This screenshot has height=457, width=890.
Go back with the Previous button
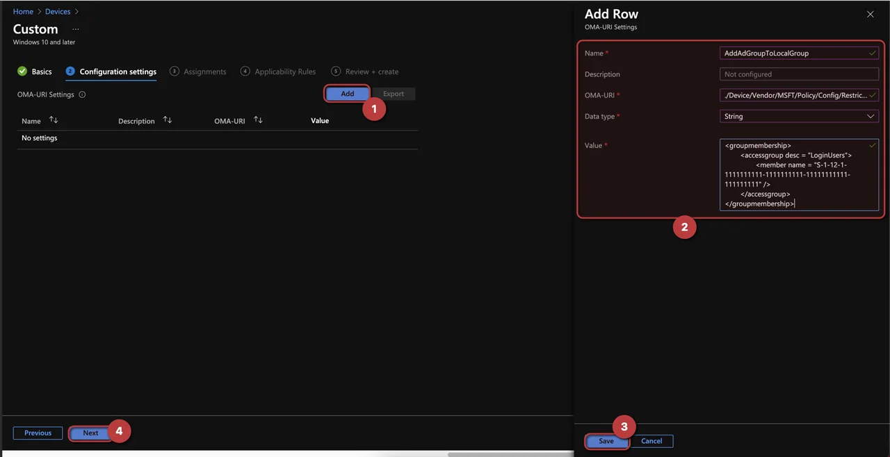[38, 433]
